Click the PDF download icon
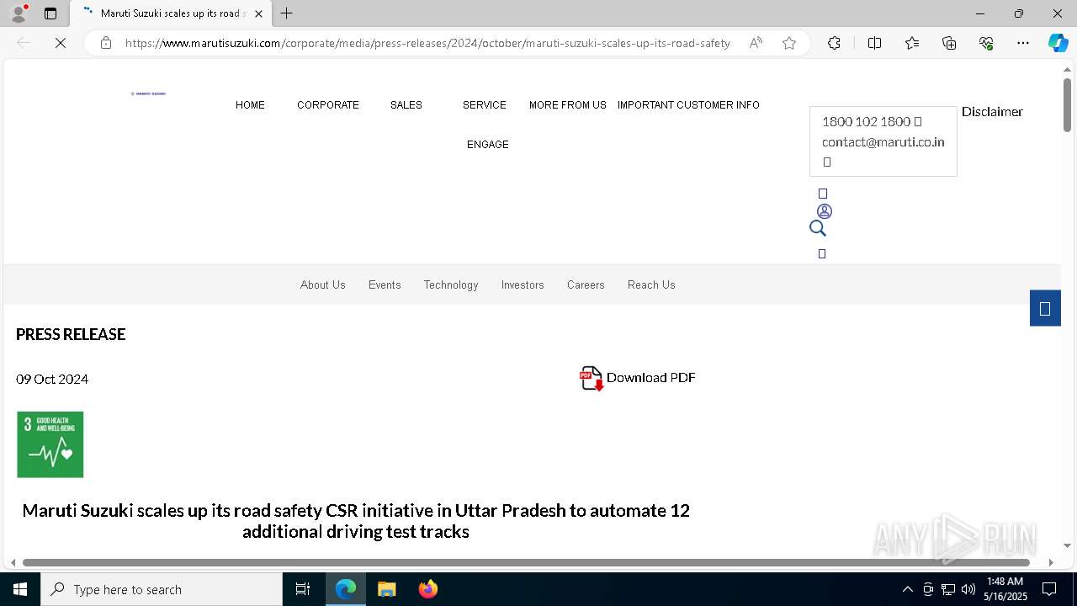The width and height of the screenshot is (1077, 606). pyautogui.click(x=592, y=379)
